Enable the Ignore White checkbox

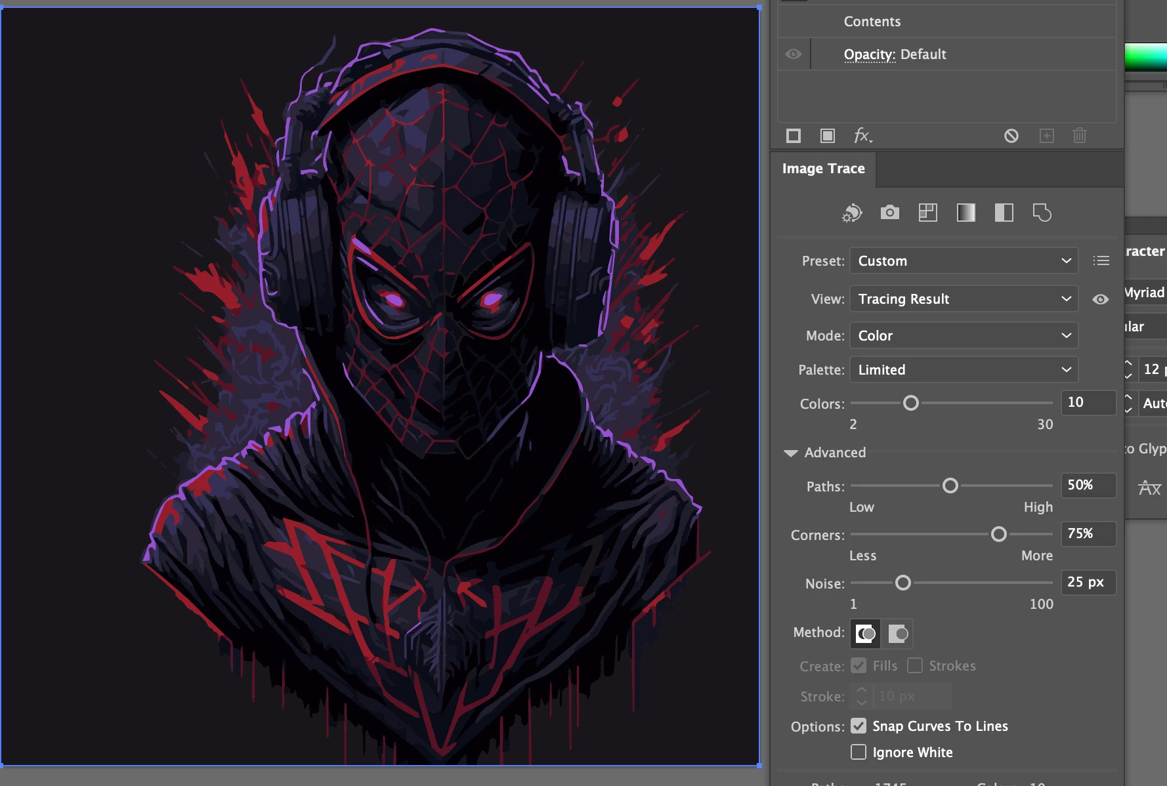[859, 752]
